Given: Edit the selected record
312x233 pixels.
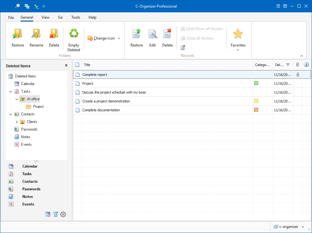Looking at the screenshot, I should tap(153, 38).
